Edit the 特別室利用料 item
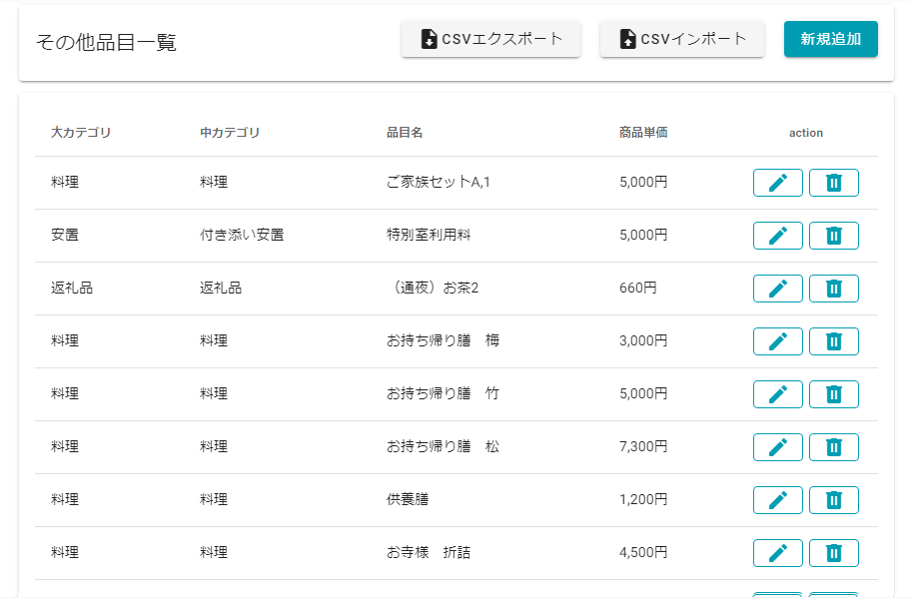 tap(777, 236)
